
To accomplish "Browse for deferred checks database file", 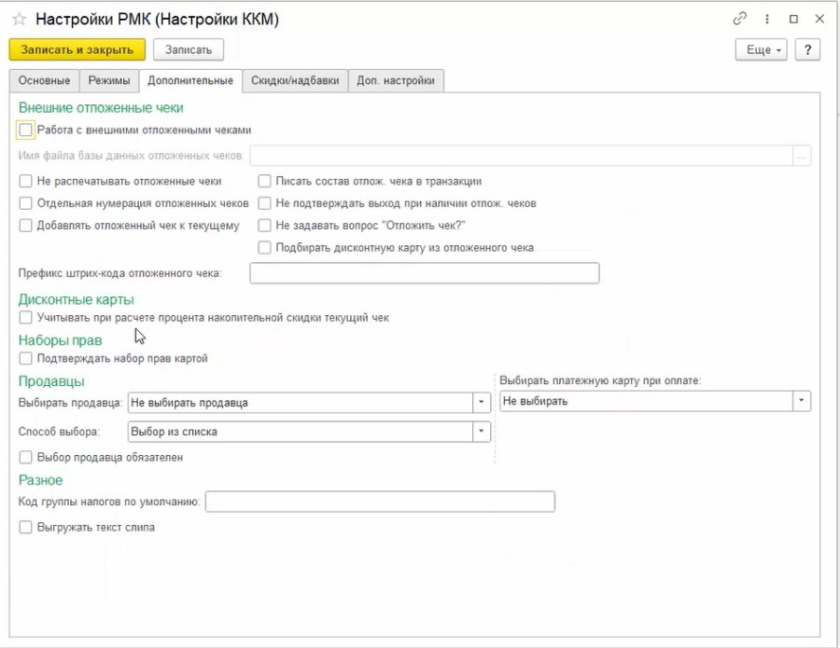I will pyautogui.click(x=802, y=156).
